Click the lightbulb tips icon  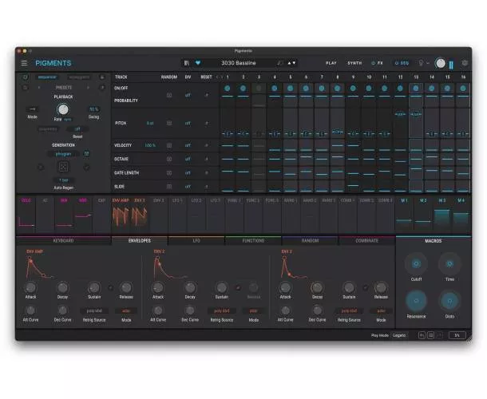(420, 63)
